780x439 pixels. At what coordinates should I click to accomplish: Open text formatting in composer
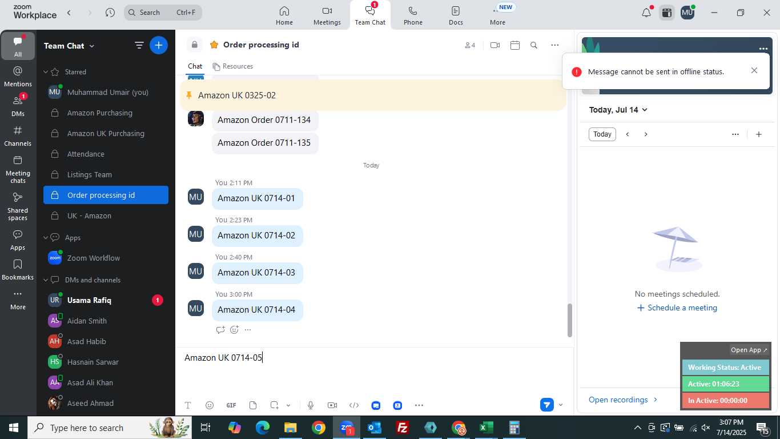[188, 405]
